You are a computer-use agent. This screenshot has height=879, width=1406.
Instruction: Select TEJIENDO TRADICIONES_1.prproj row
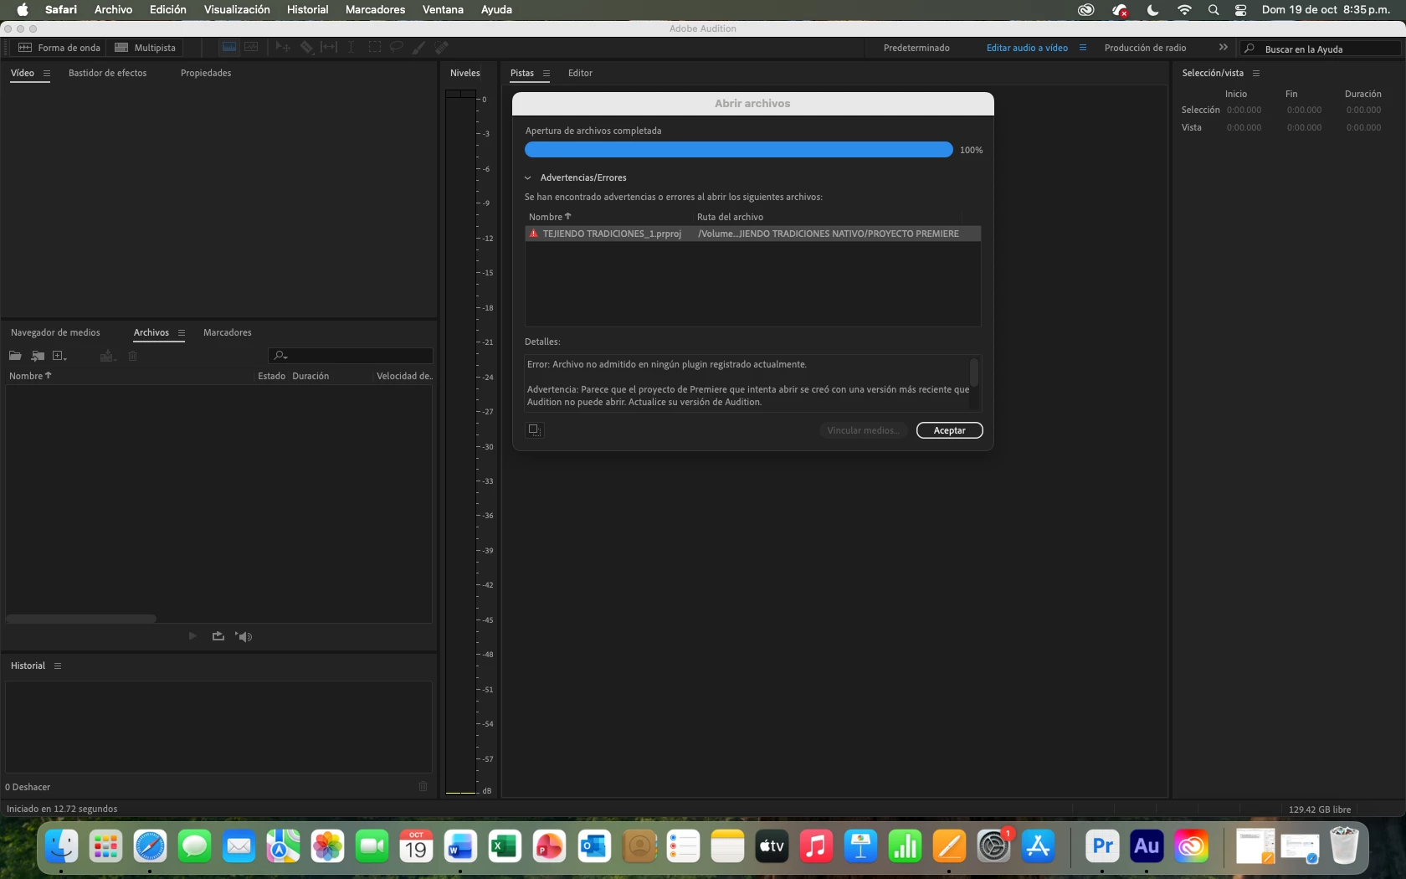point(752,234)
